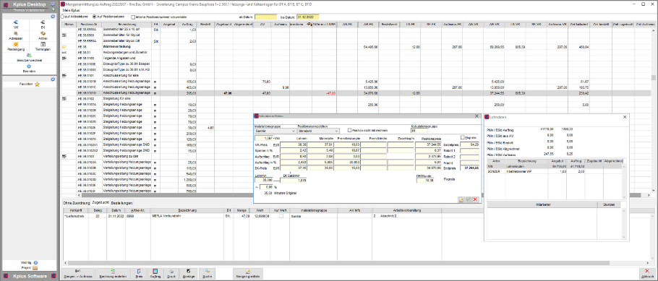Viewport: 658px width, 281px height.
Task: Select the 'auf Artikelebene' radio button
Action: pyautogui.click(x=63, y=17)
